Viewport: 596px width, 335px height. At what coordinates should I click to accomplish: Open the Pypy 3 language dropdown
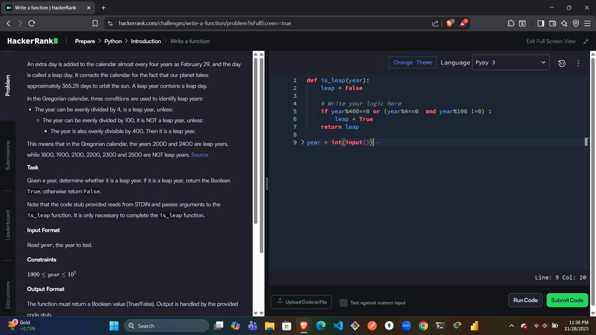[x=511, y=63]
